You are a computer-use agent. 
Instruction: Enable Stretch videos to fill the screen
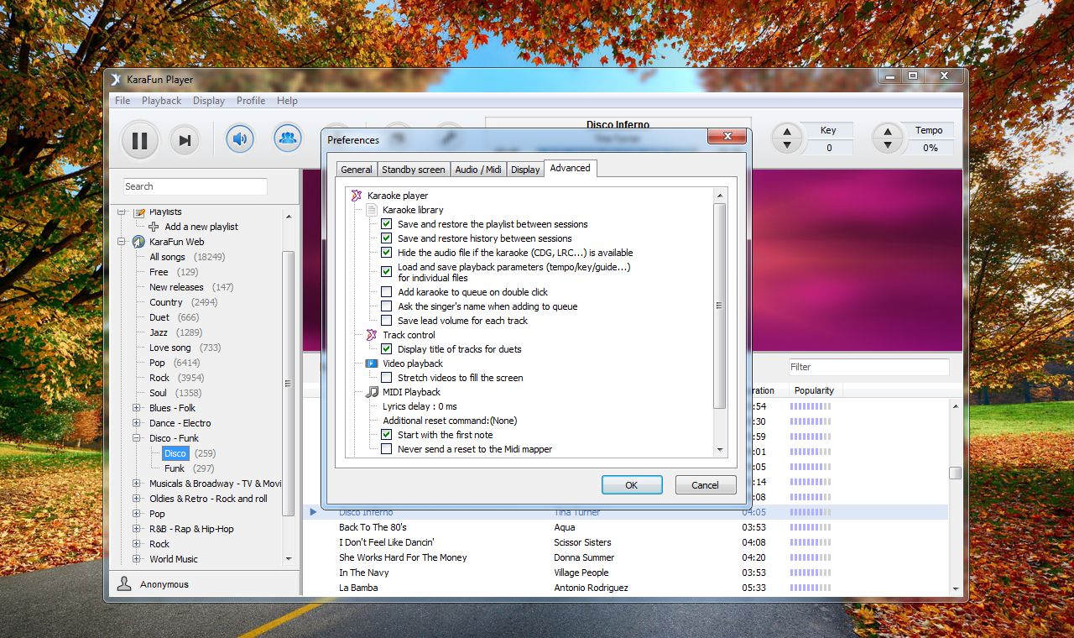pos(387,378)
